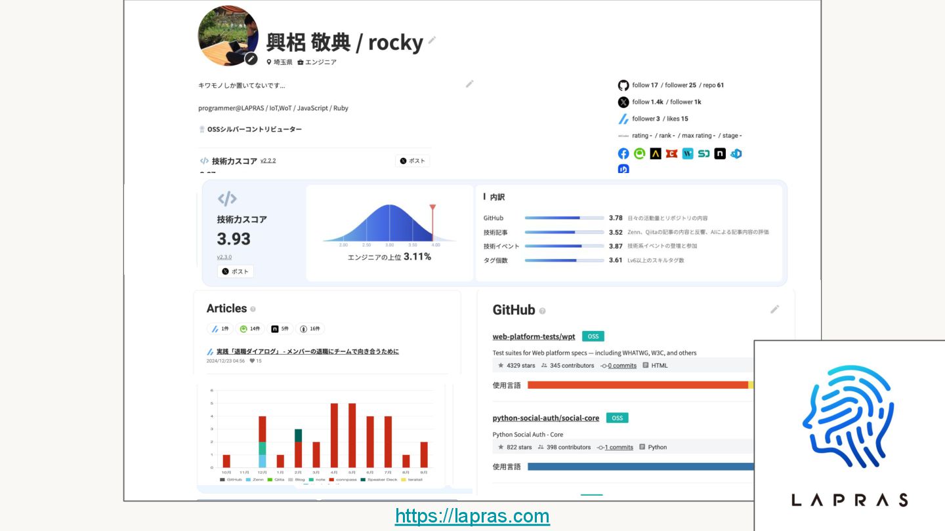This screenshot has height=531, width=945.
Task: Click the 埼玉県 location text
Action: pos(283,62)
